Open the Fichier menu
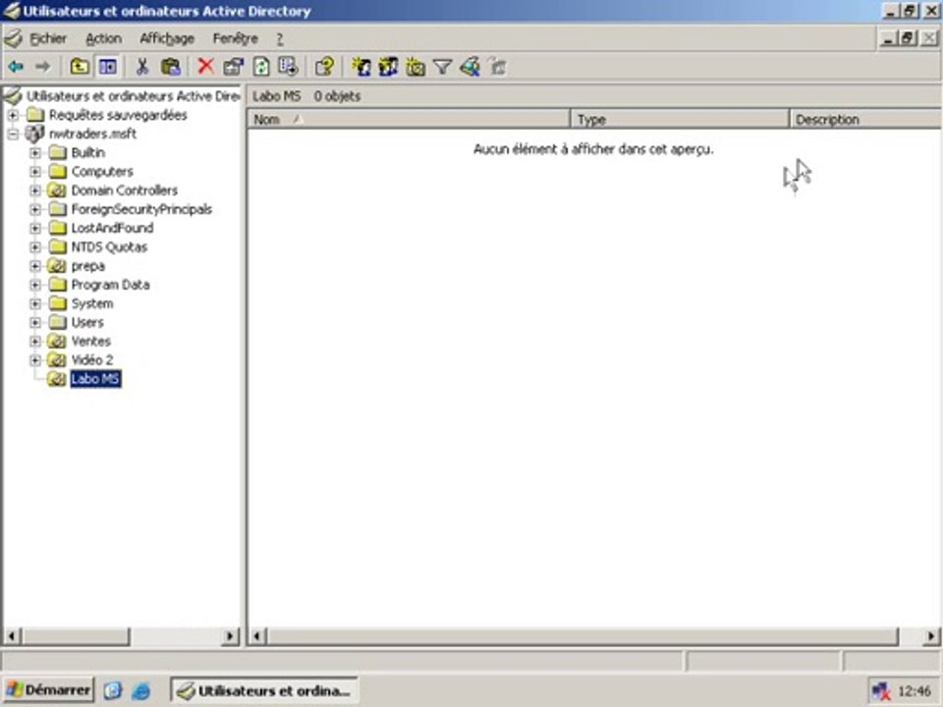Image resolution: width=943 pixels, height=707 pixels. pyautogui.click(x=48, y=38)
